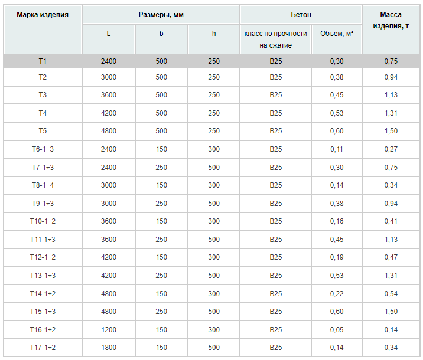The height and width of the screenshot is (360, 423).
Task: Select the T16-1÷2 row label
Action: 43,329
